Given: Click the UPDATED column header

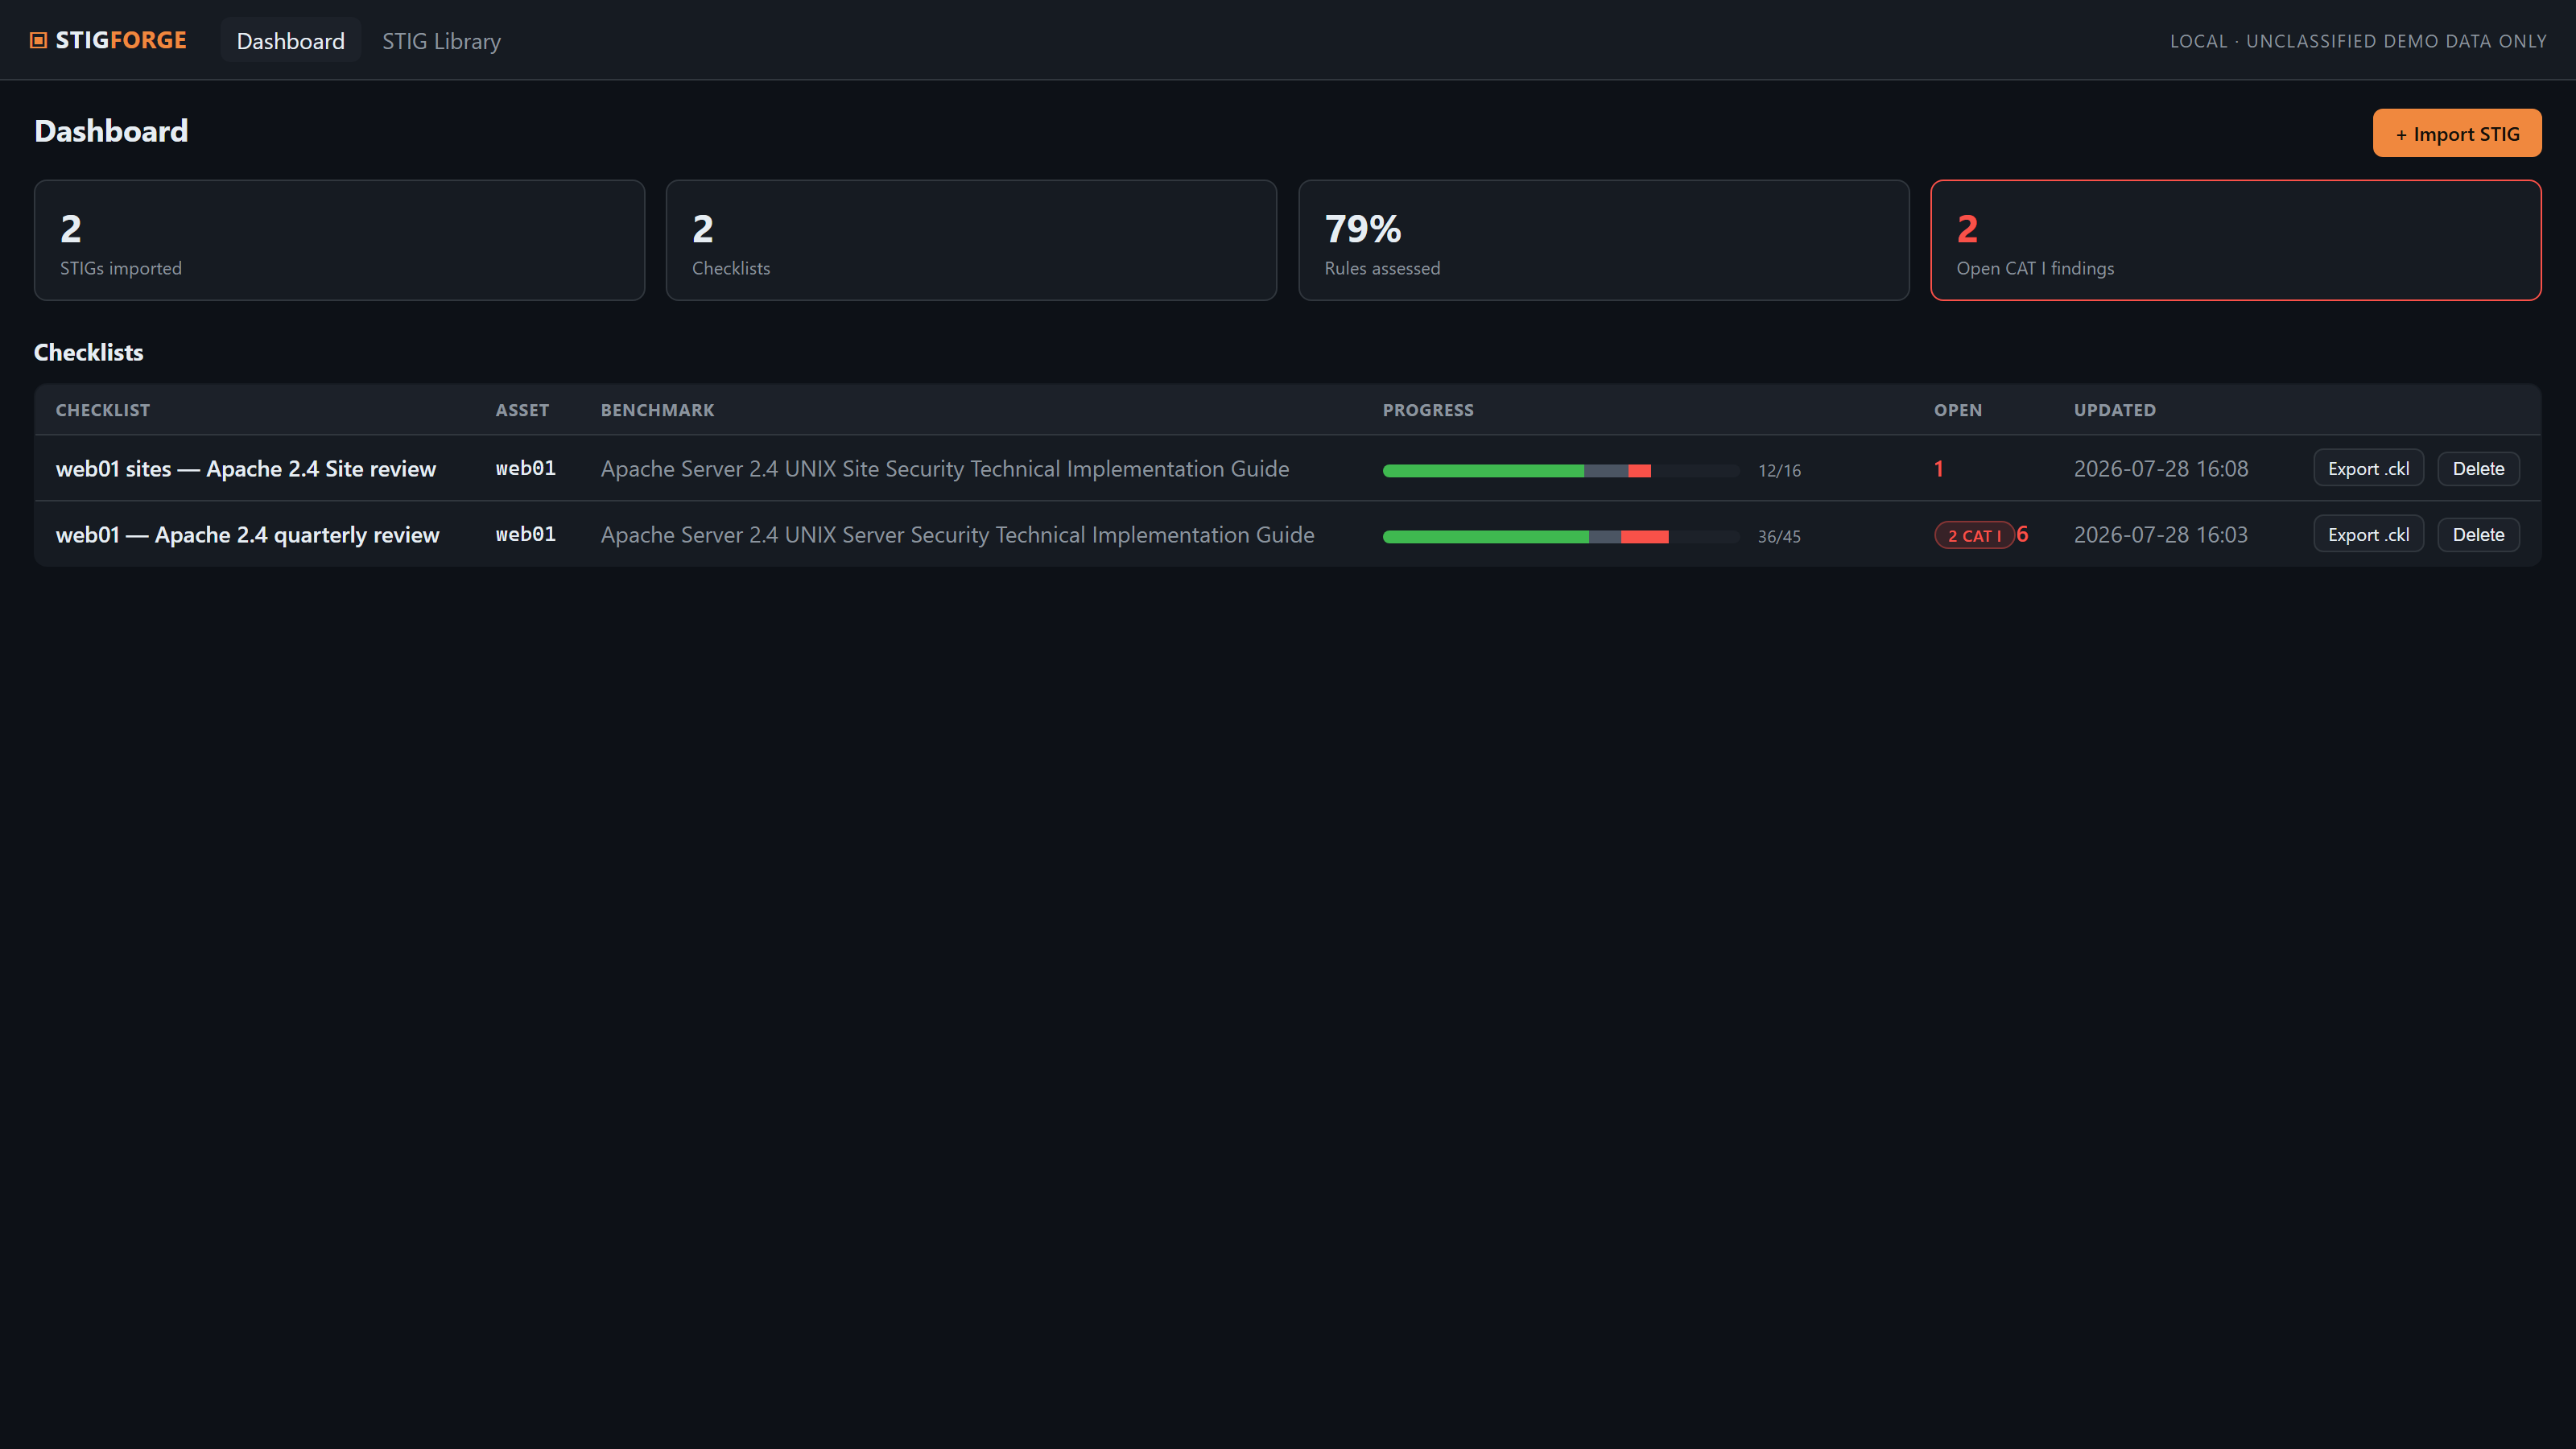Looking at the screenshot, I should (x=2114, y=410).
